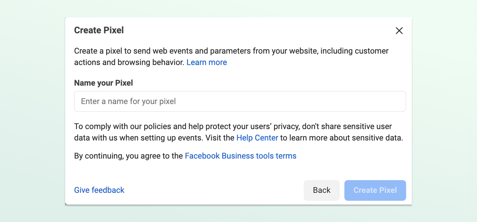The width and height of the screenshot is (477, 222).
Task: Click empty footer space between Give feedback and Back
Action: [213, 190]
